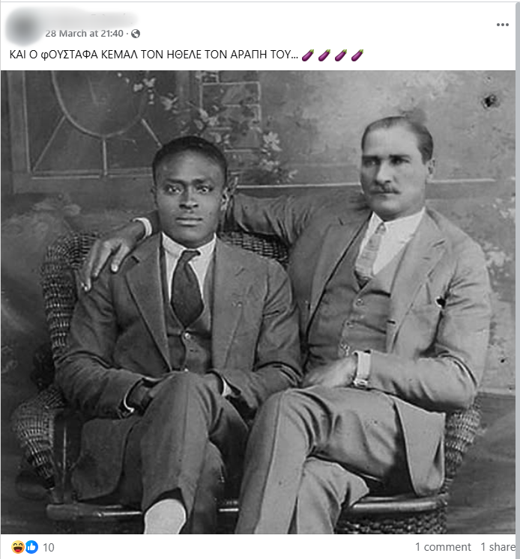
Task: Open the reaction count showing 10
Action: click(x=49, y=547)
